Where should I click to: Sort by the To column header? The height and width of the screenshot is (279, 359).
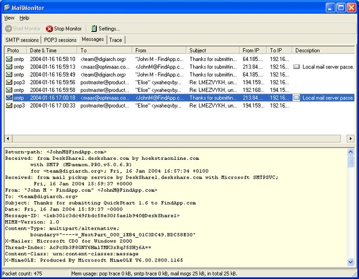(104, 50)
